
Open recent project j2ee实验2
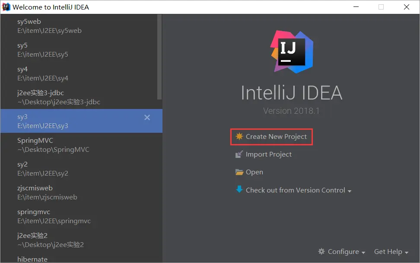pyautogui.click(x=81, y=240)
